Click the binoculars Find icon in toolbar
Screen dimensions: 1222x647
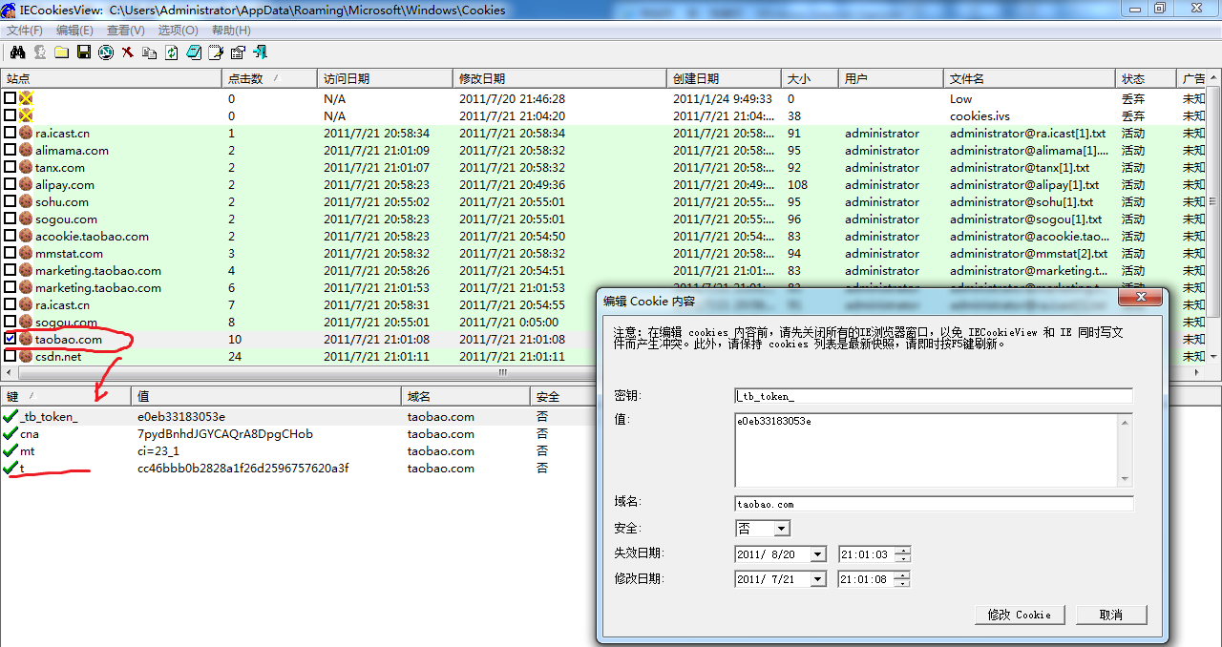[x=17, y=52]
